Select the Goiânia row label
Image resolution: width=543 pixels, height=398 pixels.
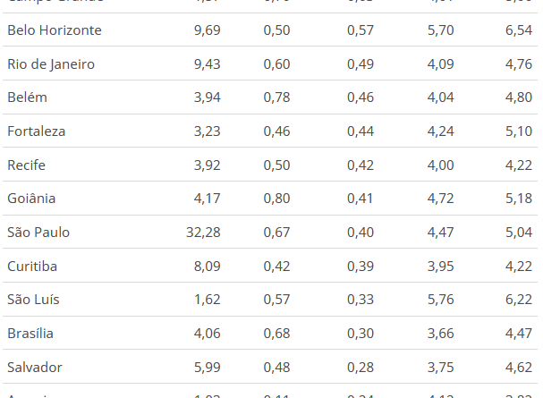(x=31, y=199)
